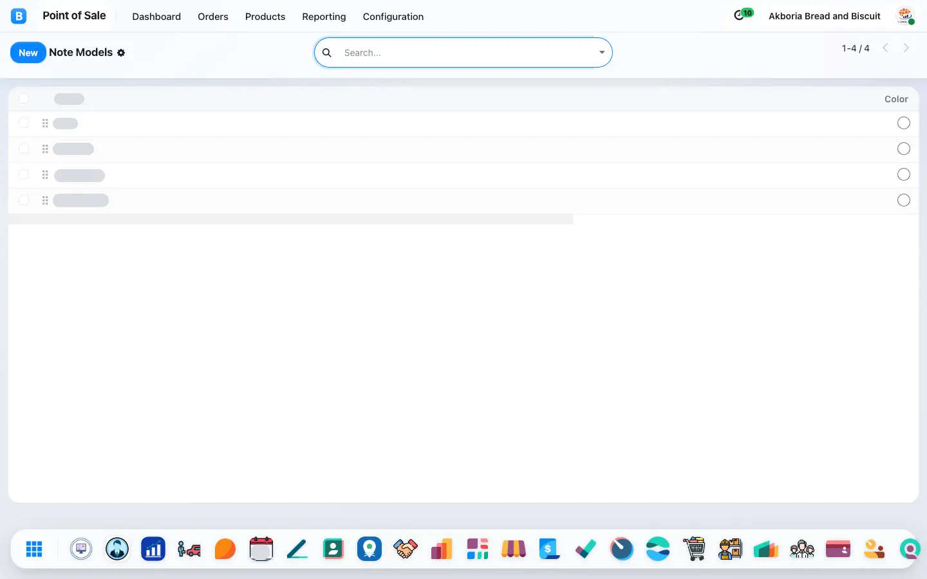Viewport: 927px width, 579px height.
Task: Open the shopping cart dock app
Action: [694, 549]
